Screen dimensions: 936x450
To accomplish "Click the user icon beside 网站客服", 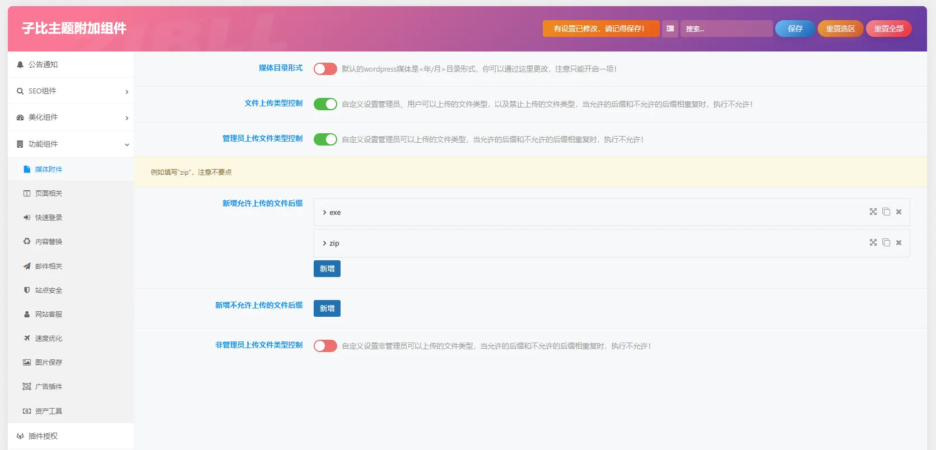I will tap(27, 315).
